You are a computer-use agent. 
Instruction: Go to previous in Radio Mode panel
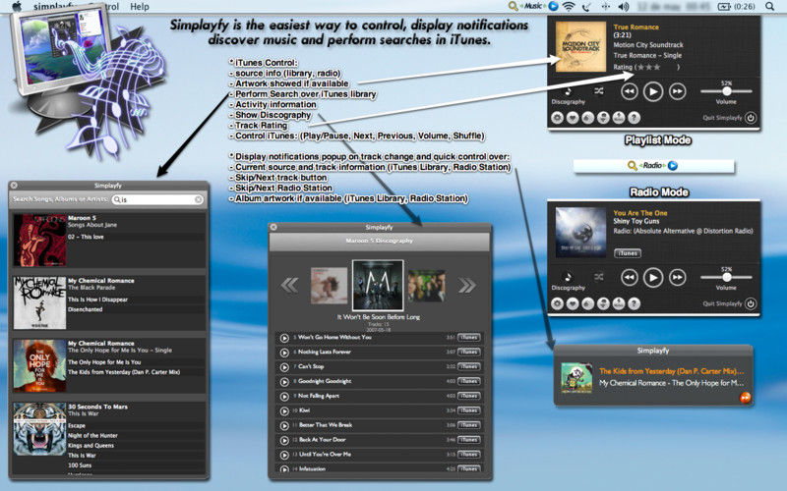pos(629,278)
